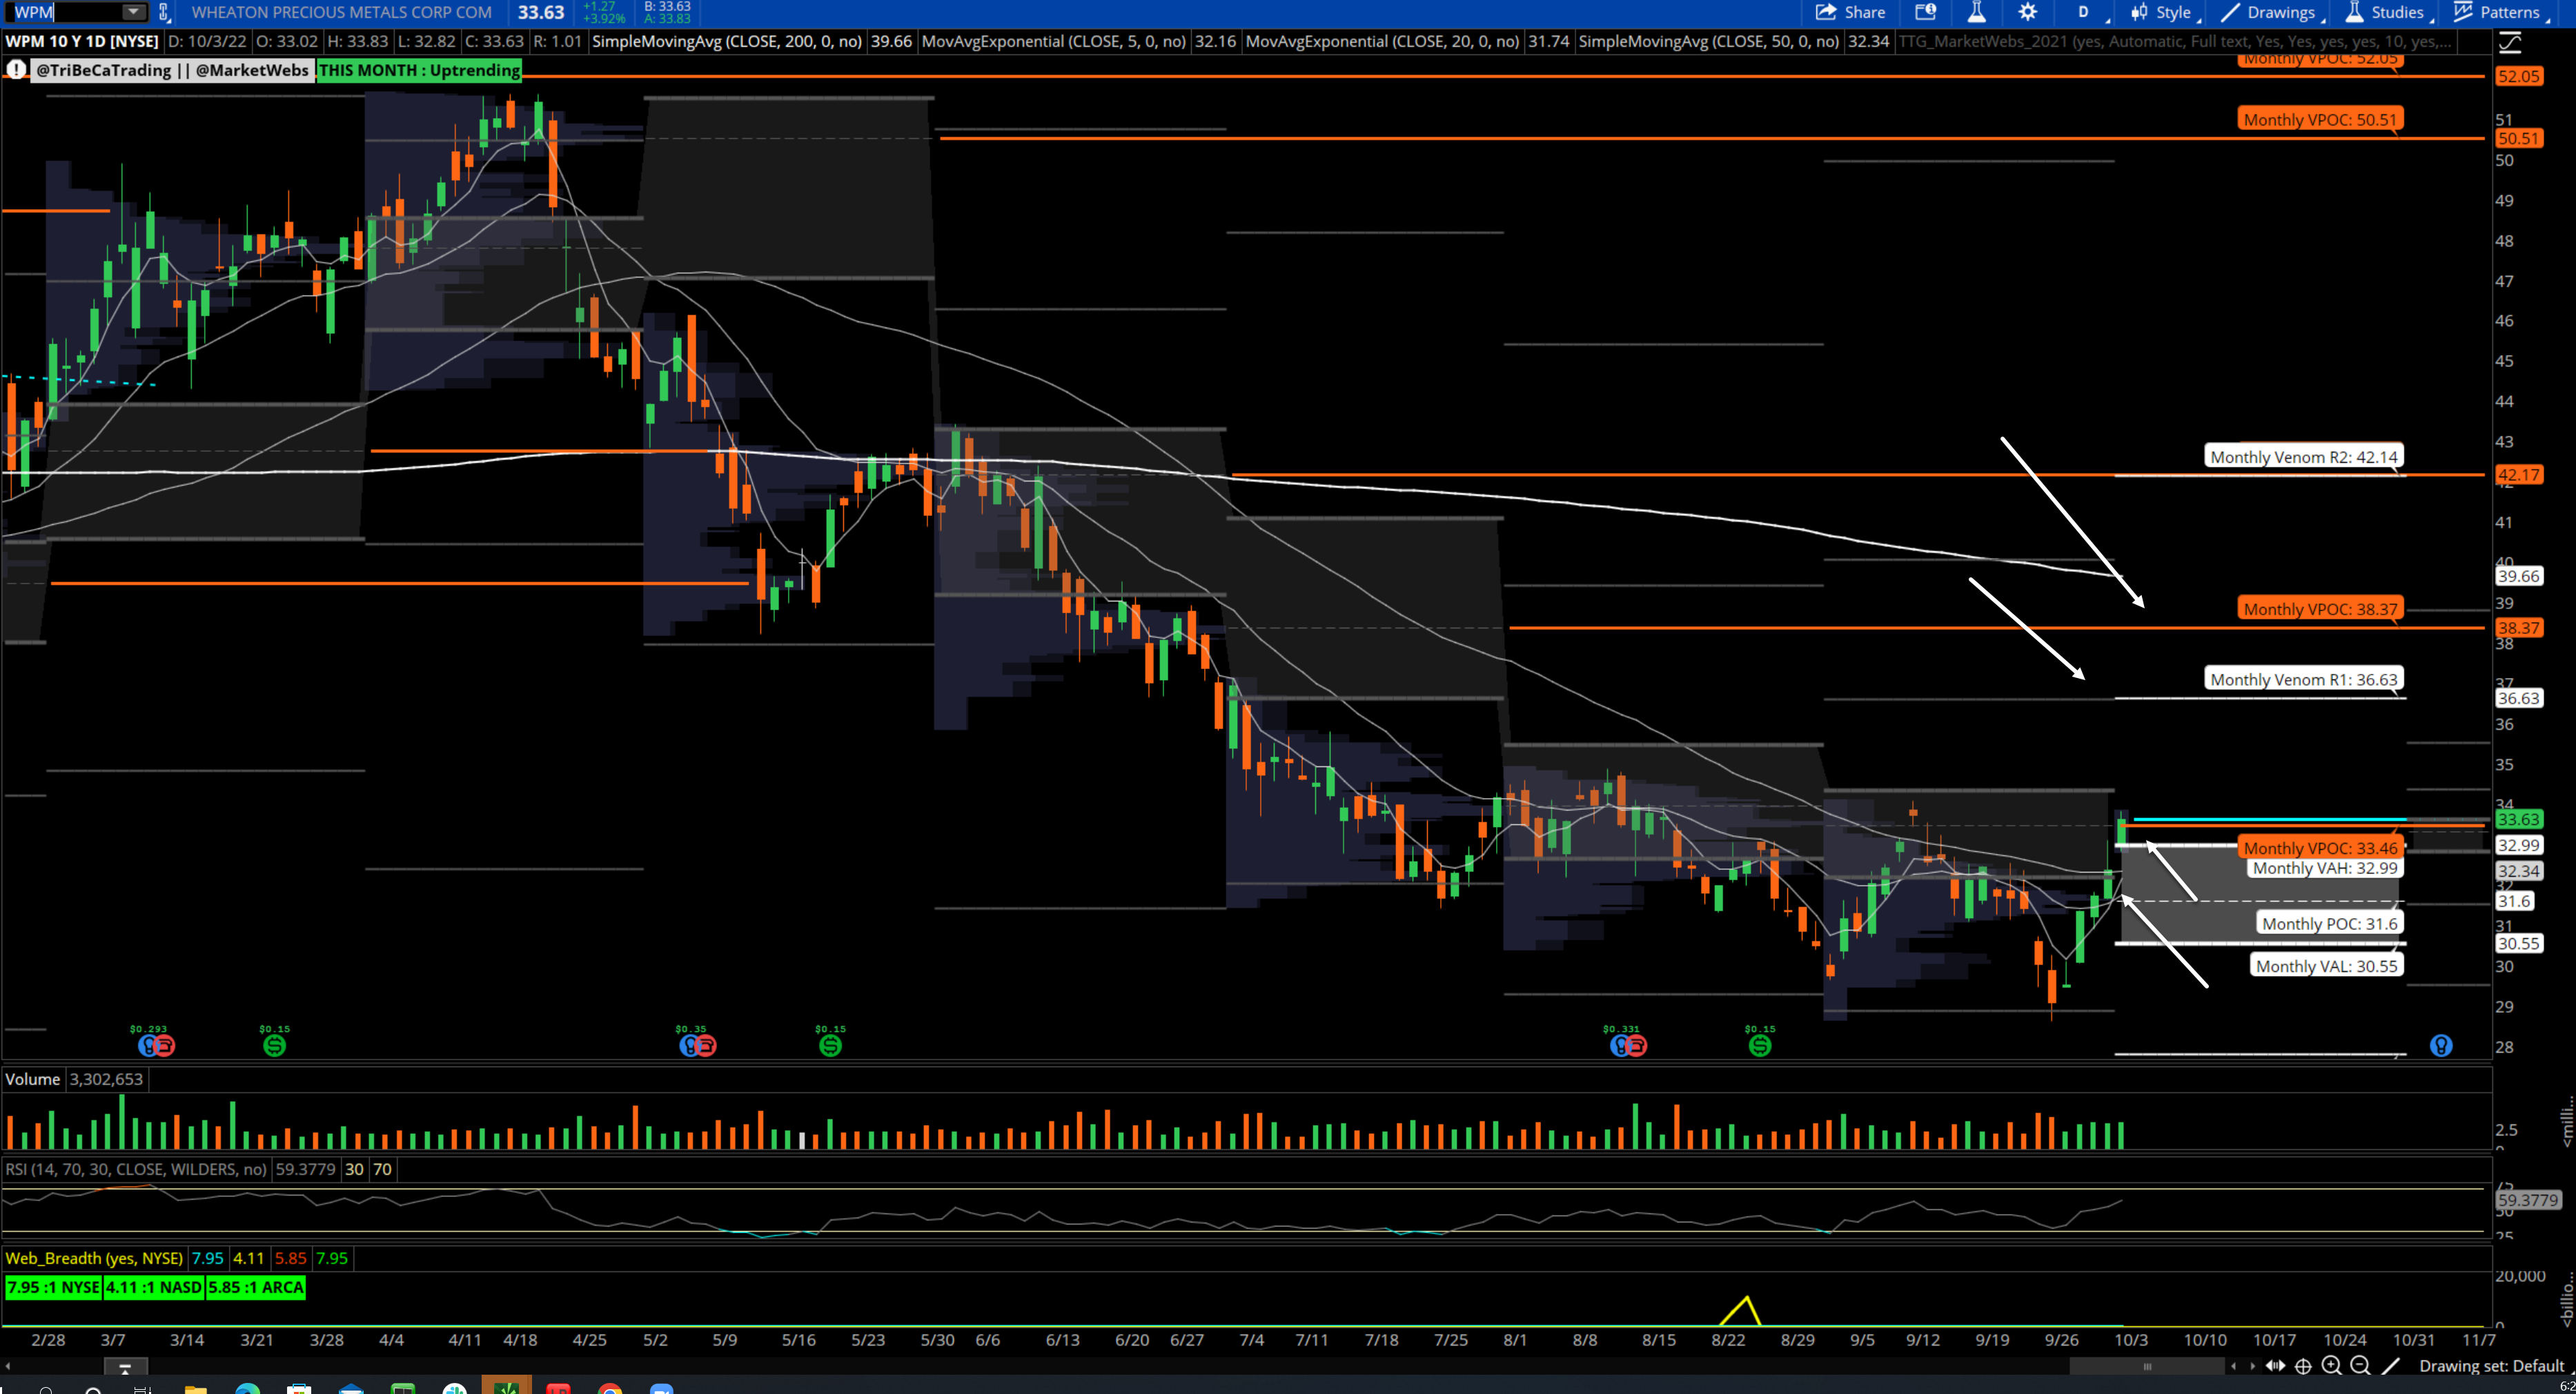This screenshot has width=2576, height=1394.
Task: Click the symbol link/clipboard icon next to the ticker
Action: (x=164, y=12)
